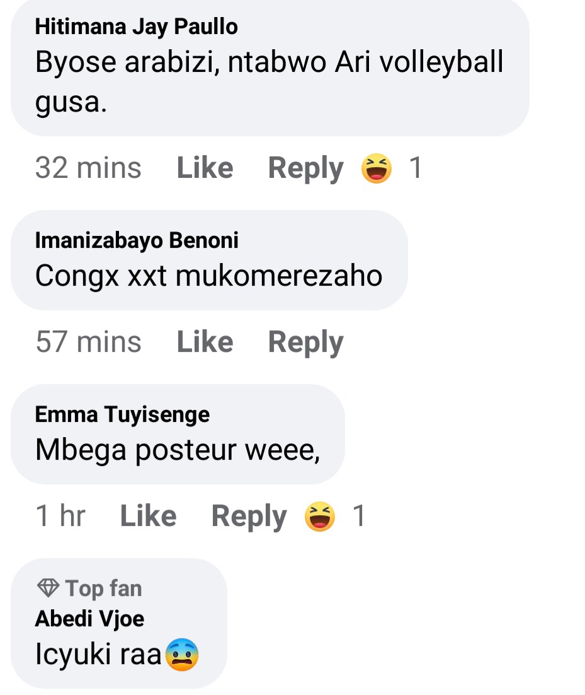
Task: Tap the fearful emoji in Abedi Vjoe's comment
Action: (182, 655)
